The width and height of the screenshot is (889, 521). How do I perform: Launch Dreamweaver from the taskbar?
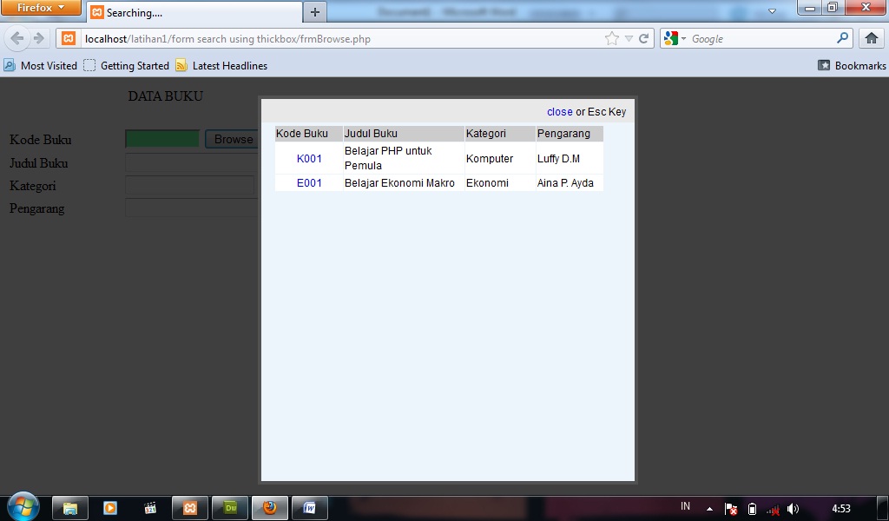point(229,507)
